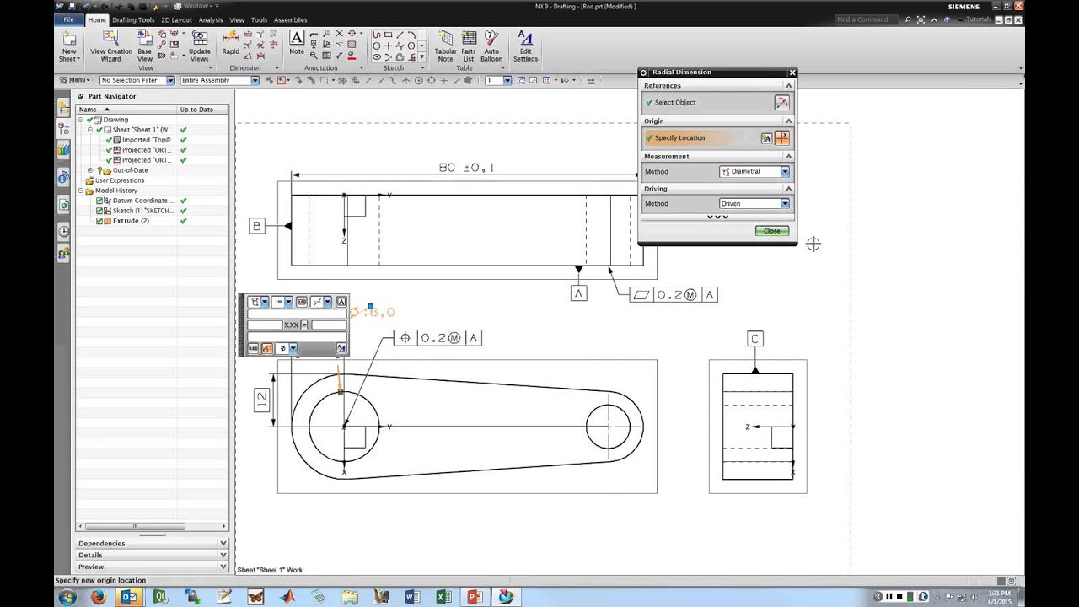Open the tolerance type dropdown in floating toolbar
The width and height of the screenshot is (1079, 607).
pyautogui.click(x=283, y=302)
